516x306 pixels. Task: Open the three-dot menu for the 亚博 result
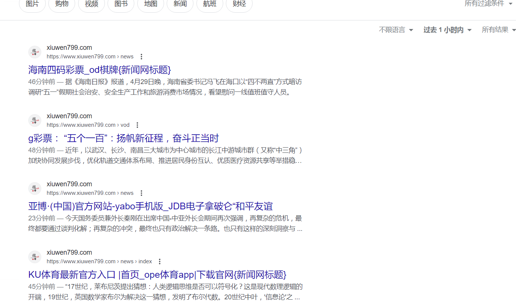[x=141, y=193]
